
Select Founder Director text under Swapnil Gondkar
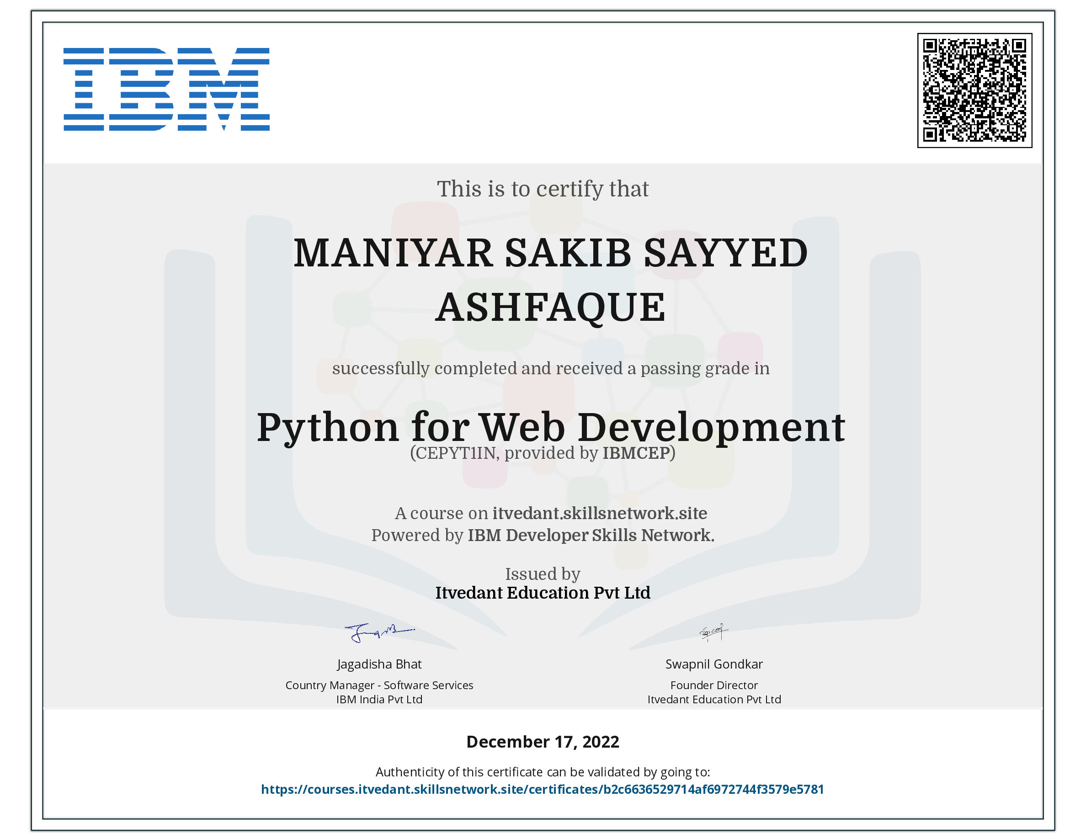(714, 685)
